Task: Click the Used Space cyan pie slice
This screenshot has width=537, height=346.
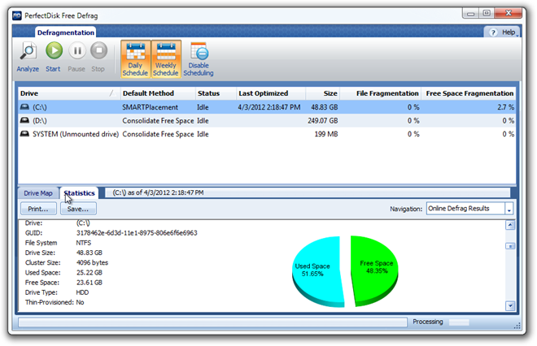Action: pos(317,270)
